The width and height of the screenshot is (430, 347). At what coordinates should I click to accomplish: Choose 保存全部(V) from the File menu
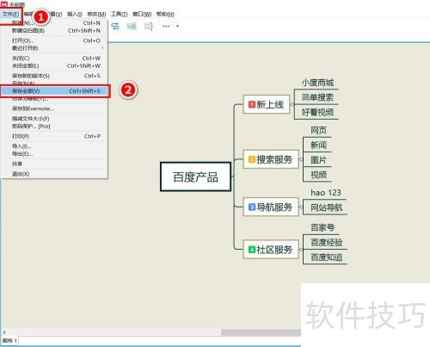(54, 91)
